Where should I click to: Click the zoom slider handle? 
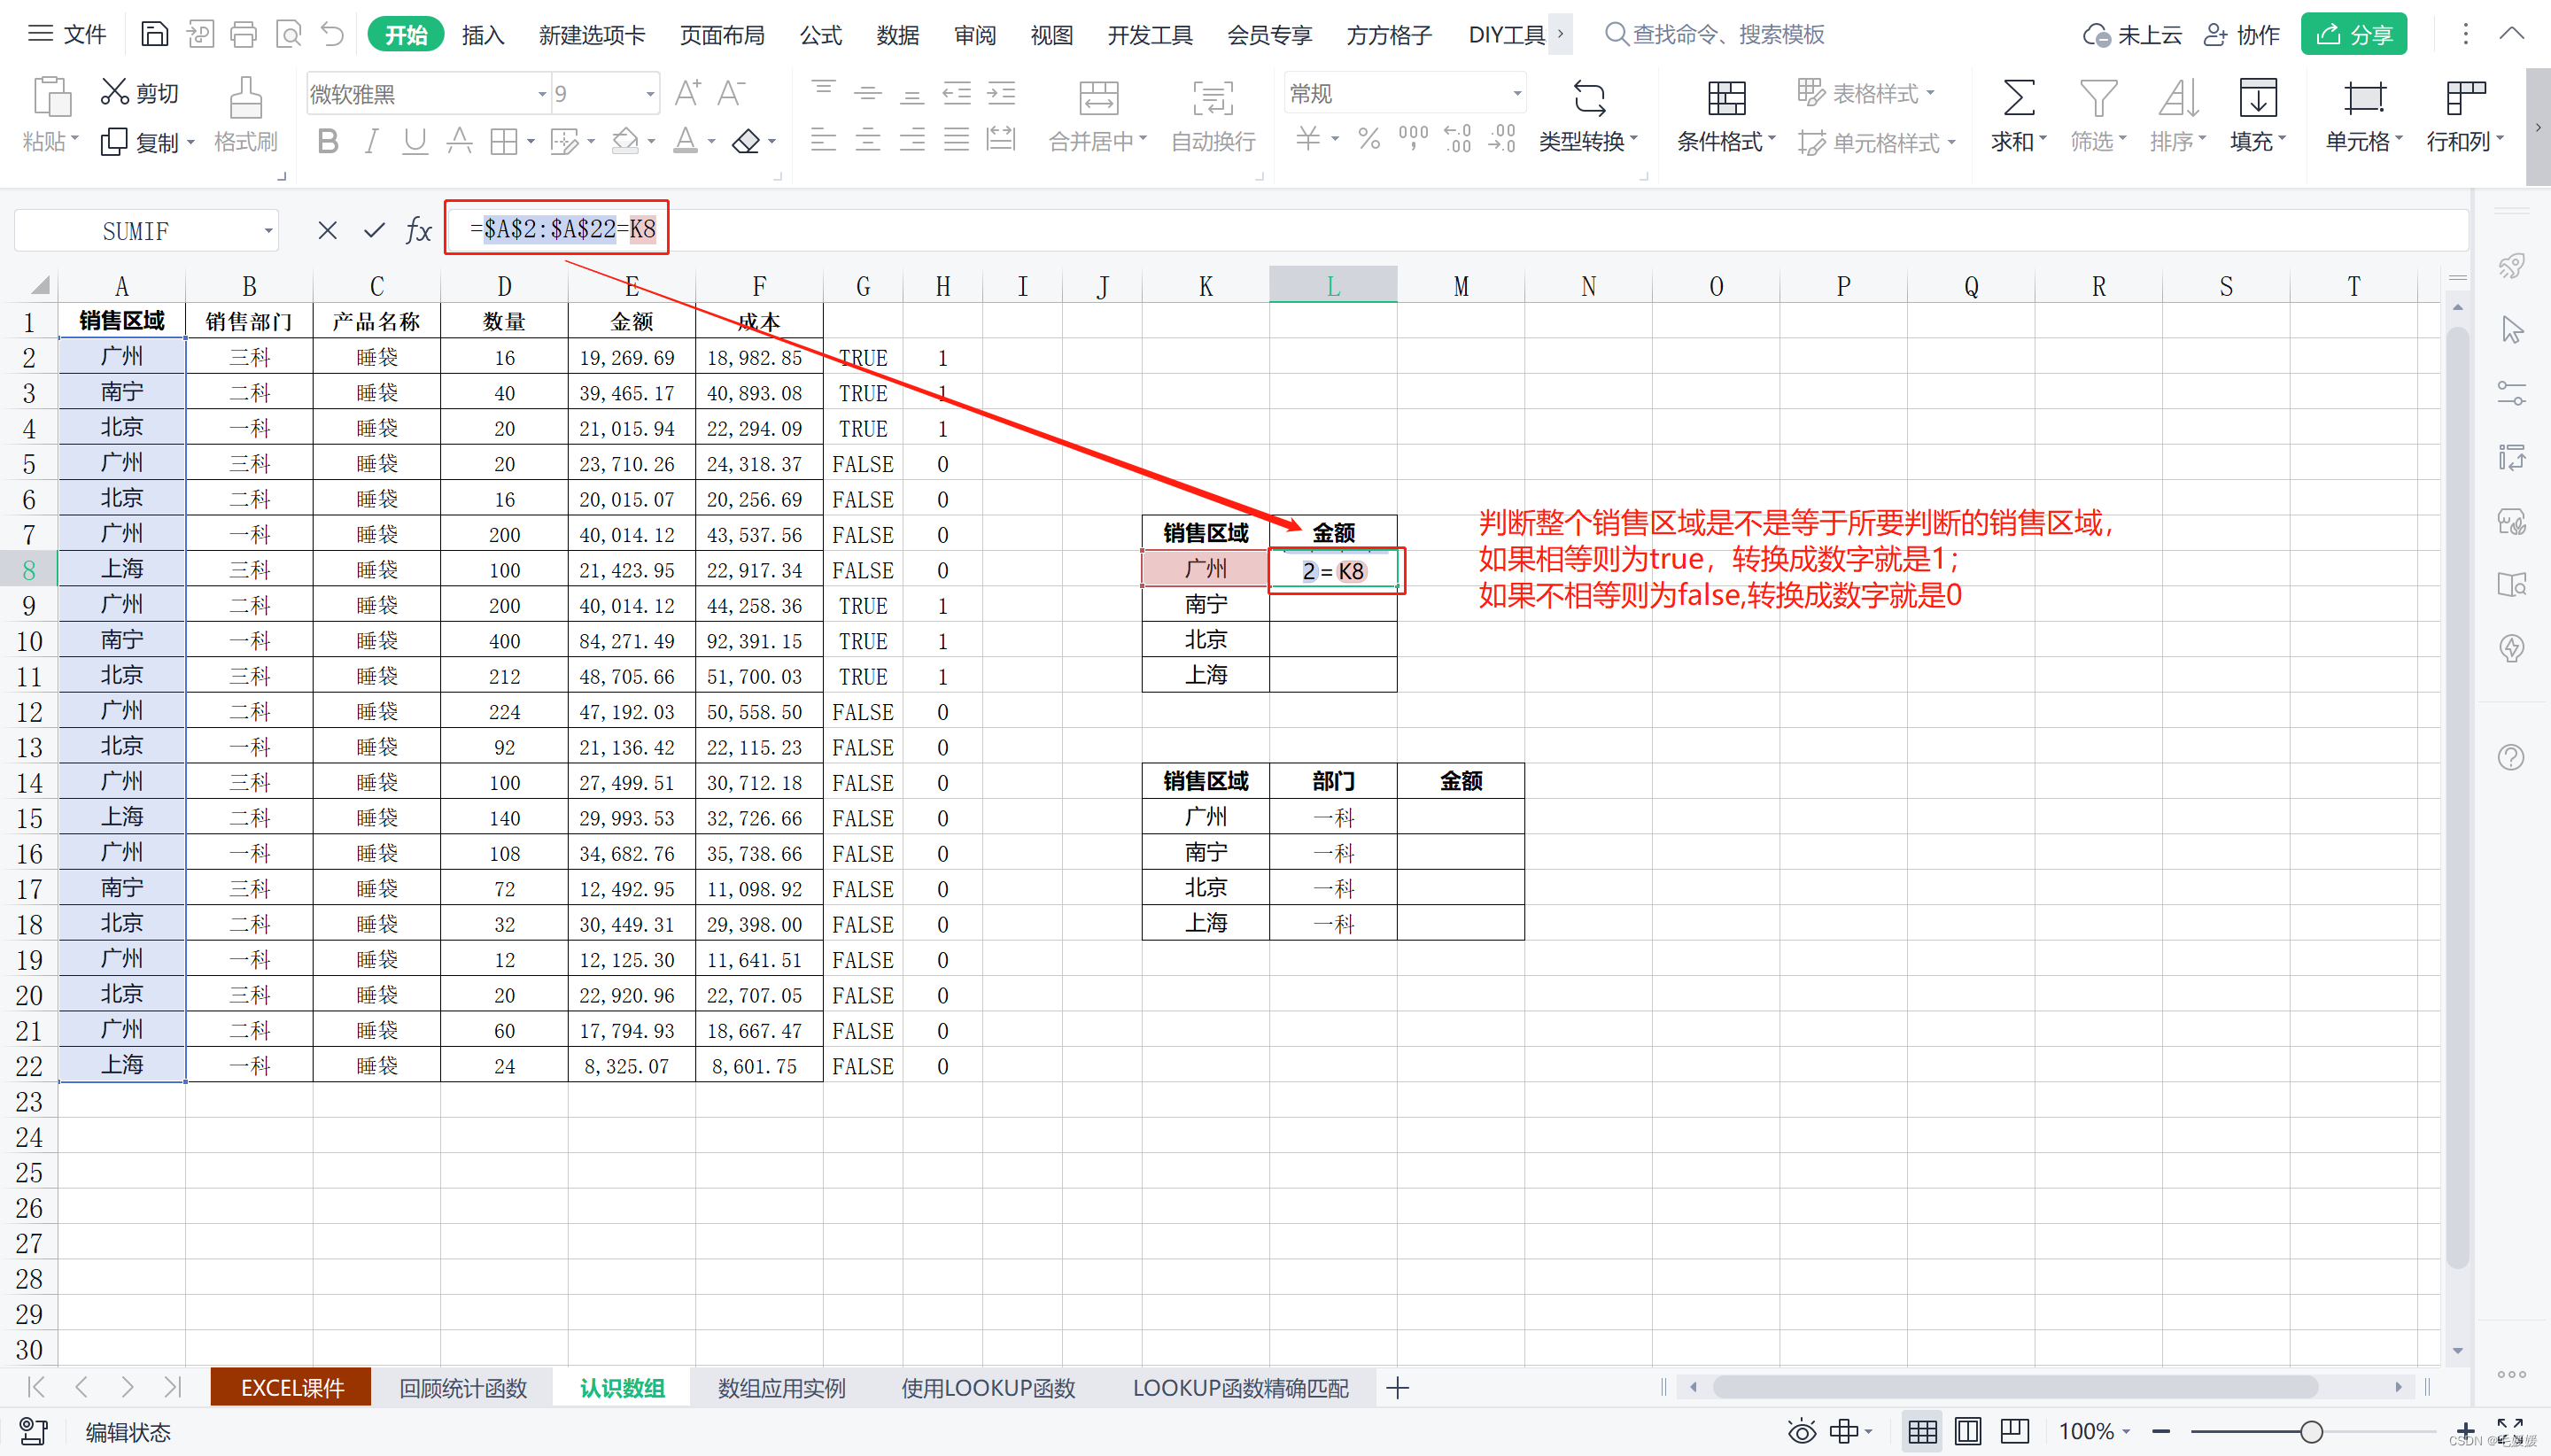(2310, 1431)
